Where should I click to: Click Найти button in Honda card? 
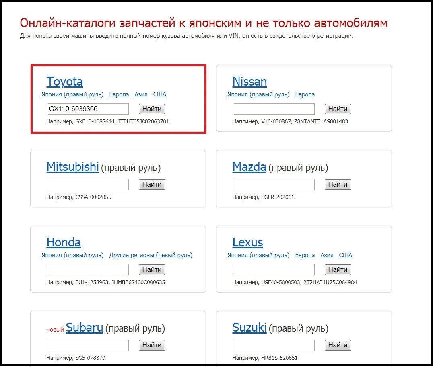(152, 270)
